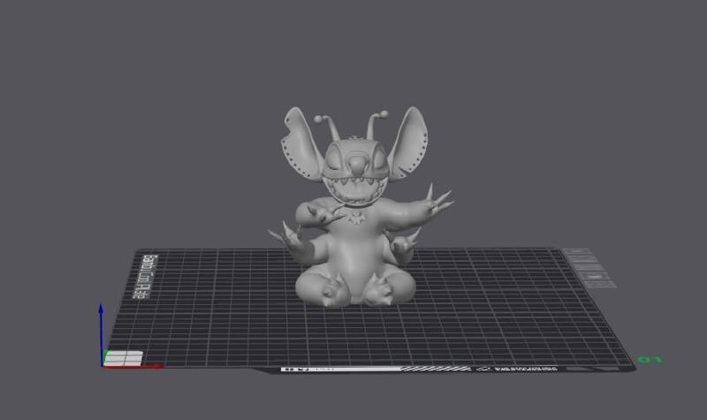Click the bottommost plate control icon beside the bed
The height and width of the screenshot is (420, 707).
coord(601,285)
